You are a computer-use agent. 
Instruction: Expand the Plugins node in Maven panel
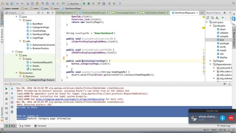tap(211, 61)
